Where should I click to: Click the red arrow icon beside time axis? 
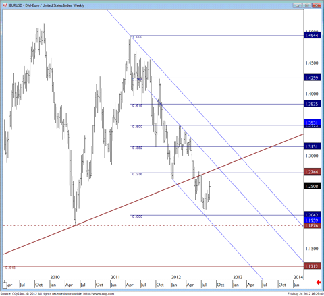(319, 283)
